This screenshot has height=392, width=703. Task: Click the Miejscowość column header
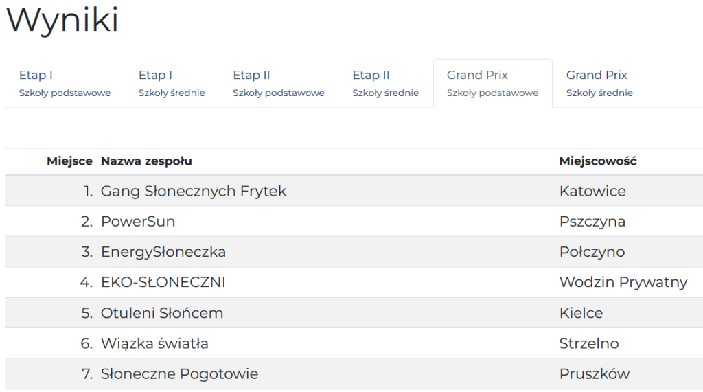pos(598,161)
